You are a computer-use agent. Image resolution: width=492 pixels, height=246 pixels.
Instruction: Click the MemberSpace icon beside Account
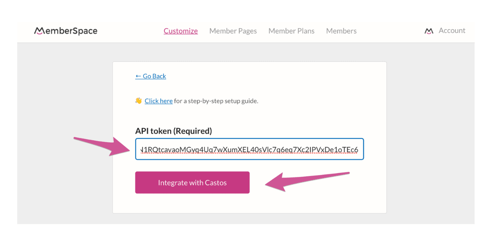coord(429,31)
